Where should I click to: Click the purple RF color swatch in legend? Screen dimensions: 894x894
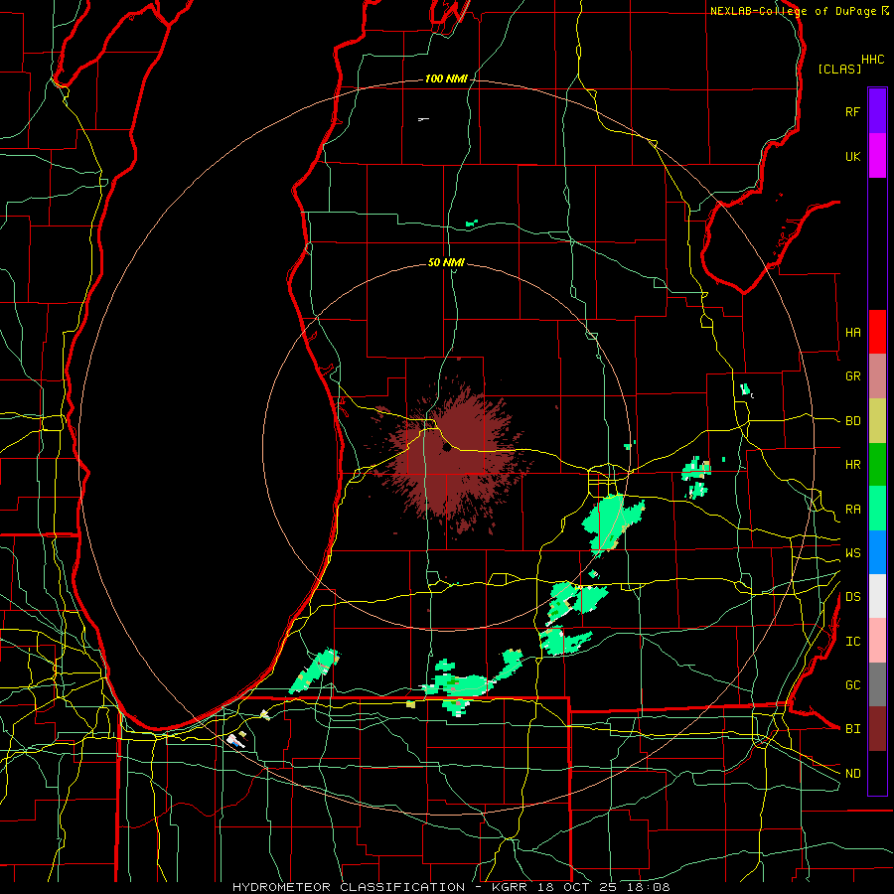(877, 111)
